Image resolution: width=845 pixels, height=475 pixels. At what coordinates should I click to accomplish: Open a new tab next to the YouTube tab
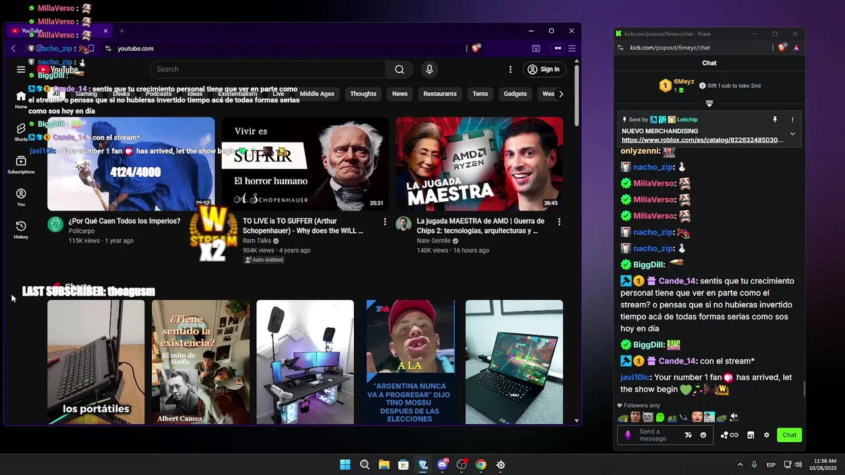[121, 30]
